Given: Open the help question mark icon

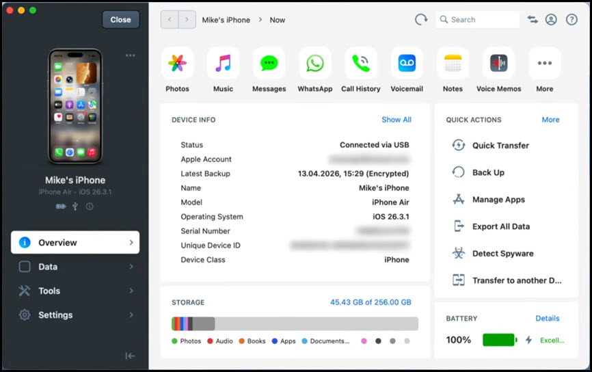Looking at the screenshot, I should coord(571,20).
